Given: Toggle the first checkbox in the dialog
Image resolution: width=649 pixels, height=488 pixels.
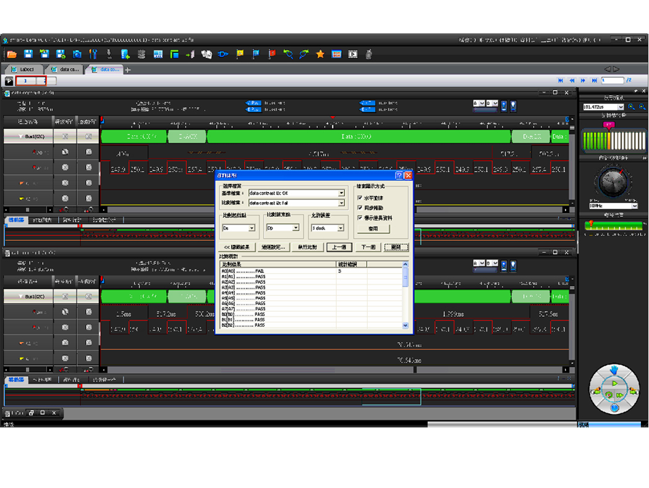Looking at the screenshot, I should (360, 198).
